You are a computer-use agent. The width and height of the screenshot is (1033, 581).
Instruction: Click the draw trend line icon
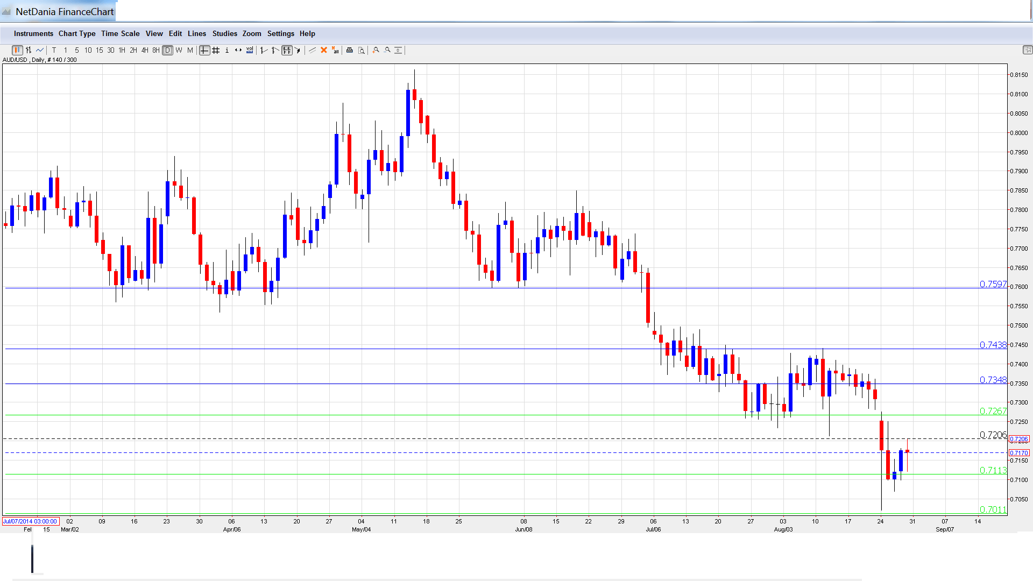click(x=312, y=50)
